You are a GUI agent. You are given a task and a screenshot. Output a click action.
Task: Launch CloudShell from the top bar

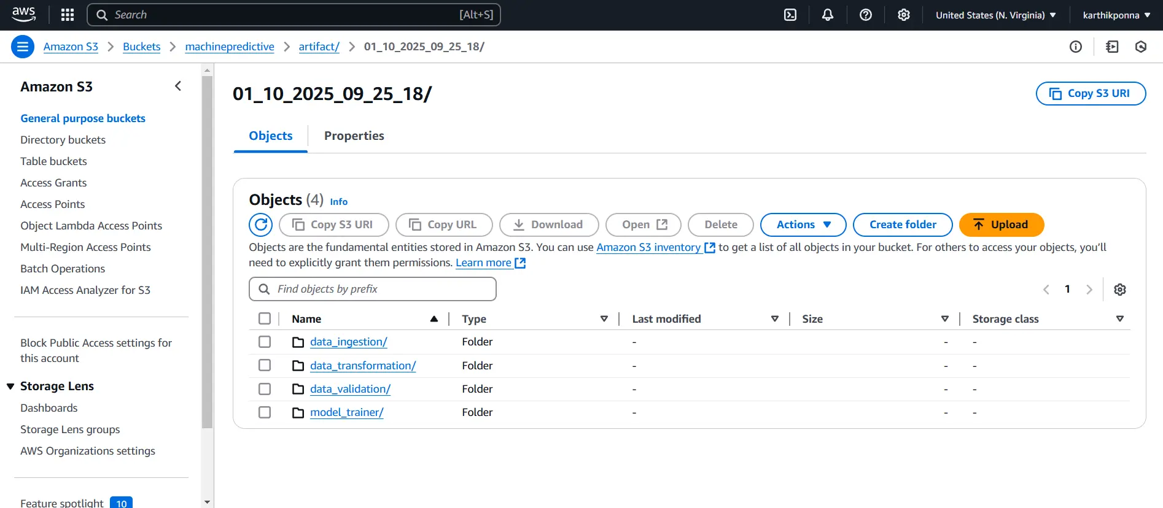click(x=790, y=15)
